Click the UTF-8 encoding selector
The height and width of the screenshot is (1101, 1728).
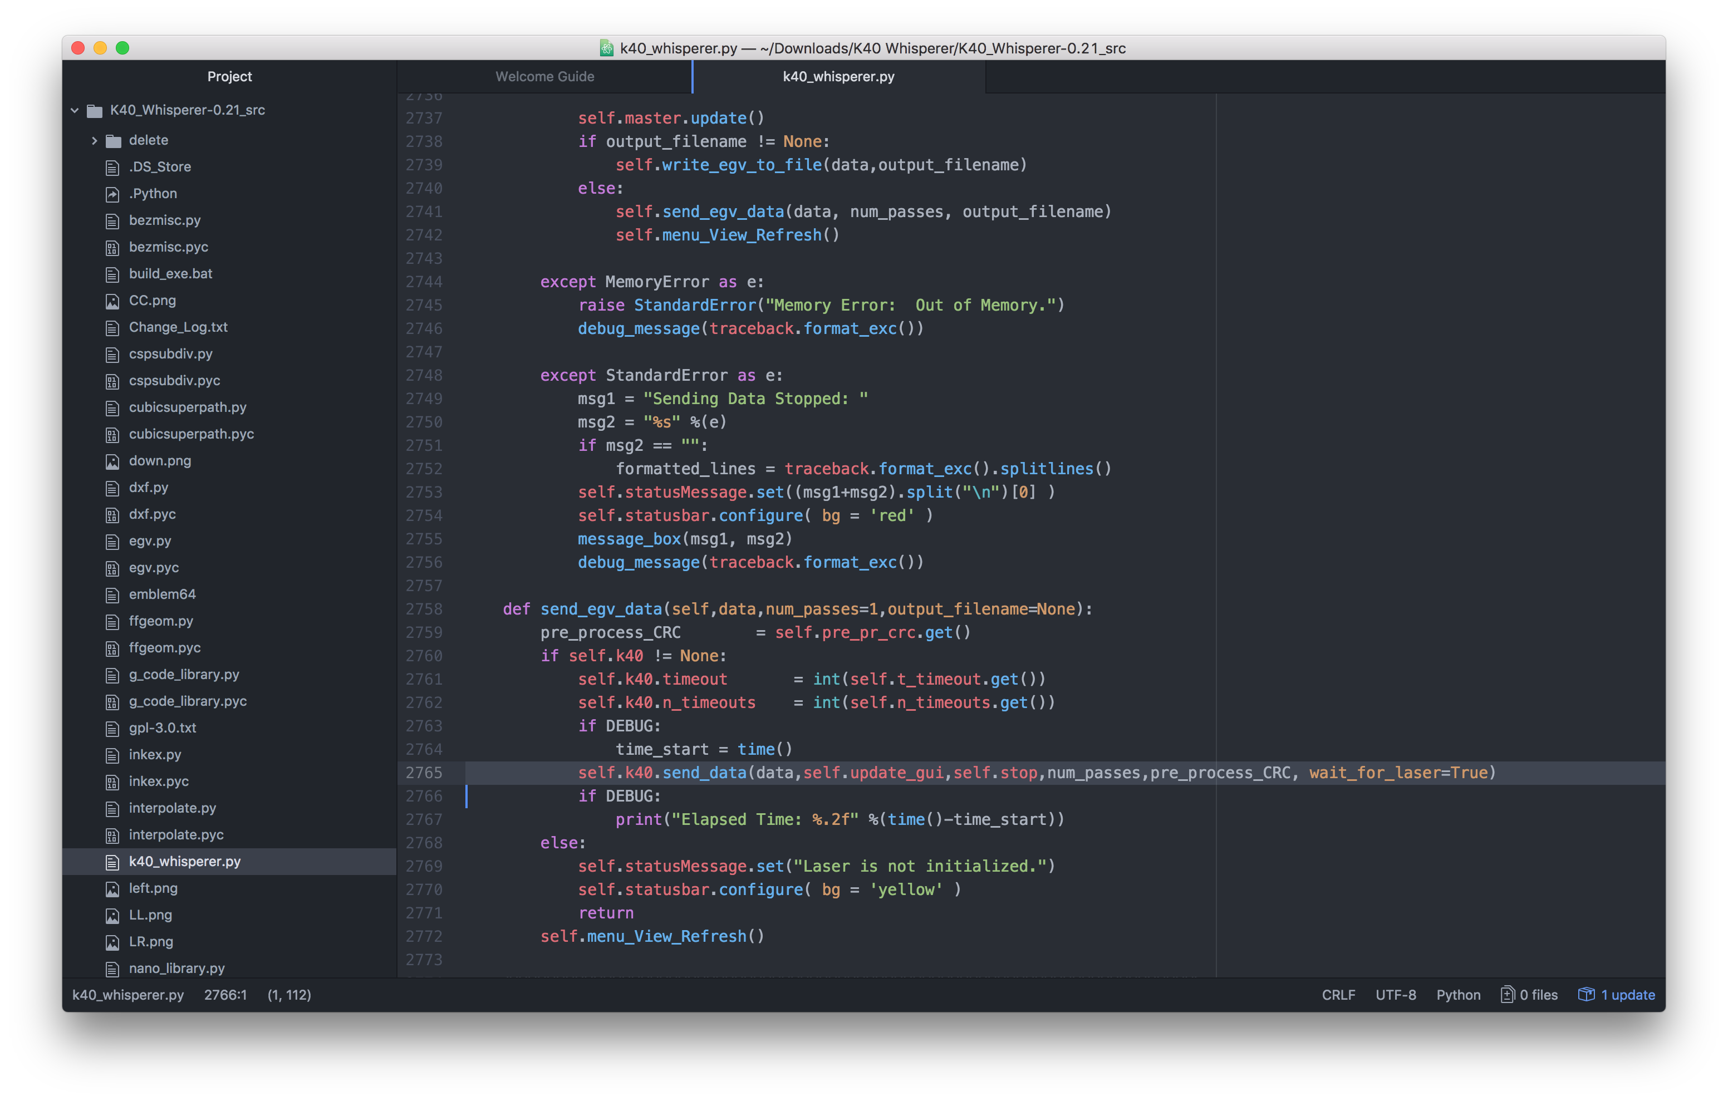pyautogui.click(x=1396, y=995)
